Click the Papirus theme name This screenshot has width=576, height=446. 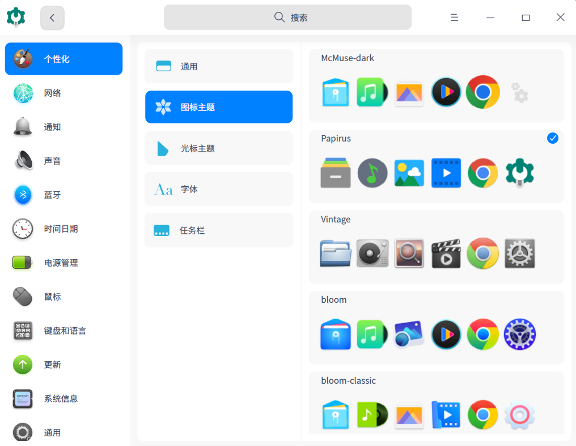coord(336,138)
